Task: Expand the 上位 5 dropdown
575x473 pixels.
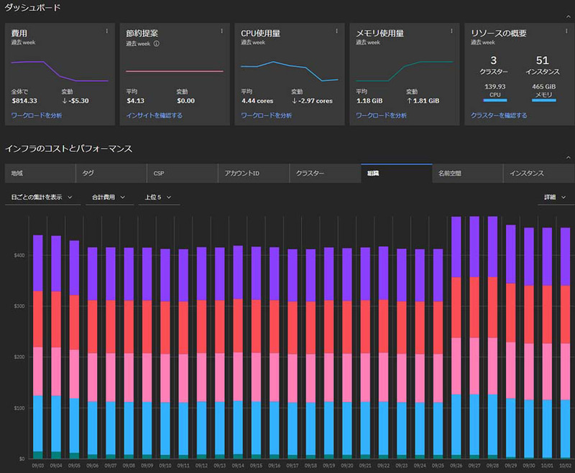Action: pyautogui.click(x=158, y=197)
